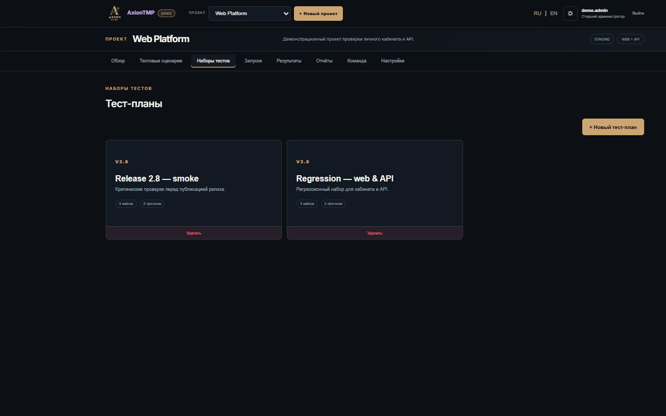
Task: Delete the 'Regression — web & API' plan via Удалить
Action: tap(375, 233)
